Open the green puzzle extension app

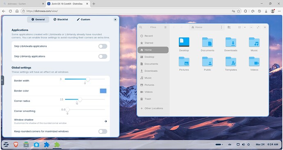click(57, 144)
